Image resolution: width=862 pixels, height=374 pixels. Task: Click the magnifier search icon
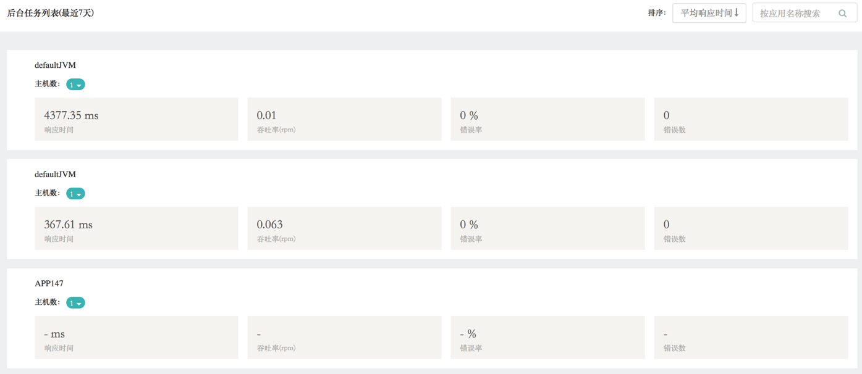(x=842, y=13)
